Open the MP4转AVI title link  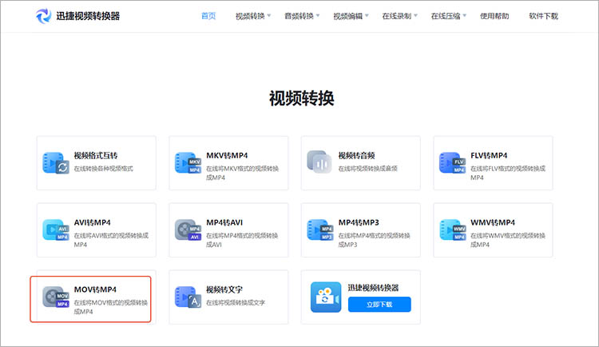pyautogui.click(x=224, y=222)
